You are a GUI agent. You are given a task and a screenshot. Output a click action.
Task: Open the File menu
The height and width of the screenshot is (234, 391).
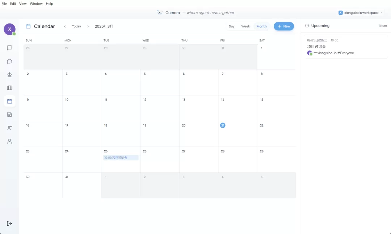pyautogui.click(x=4, y=4)
